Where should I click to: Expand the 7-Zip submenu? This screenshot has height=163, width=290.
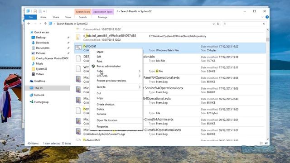click(116, 71)
